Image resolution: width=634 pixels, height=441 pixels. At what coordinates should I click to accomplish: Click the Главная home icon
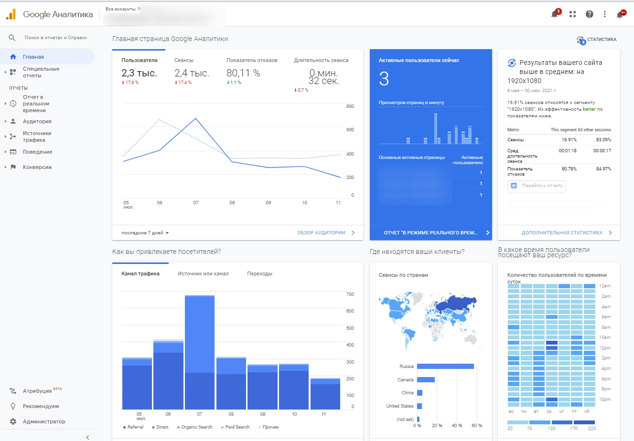coord(13,57)
